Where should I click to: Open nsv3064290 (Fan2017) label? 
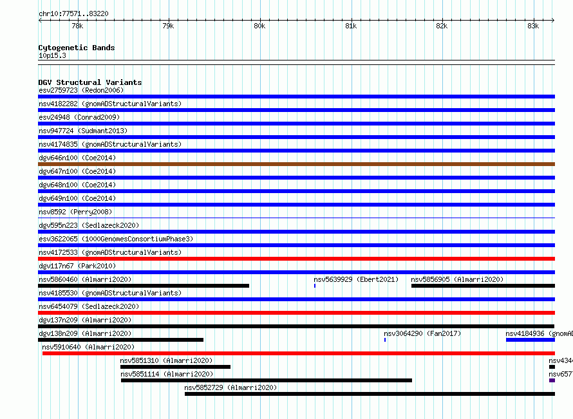(x=422, y=333)
